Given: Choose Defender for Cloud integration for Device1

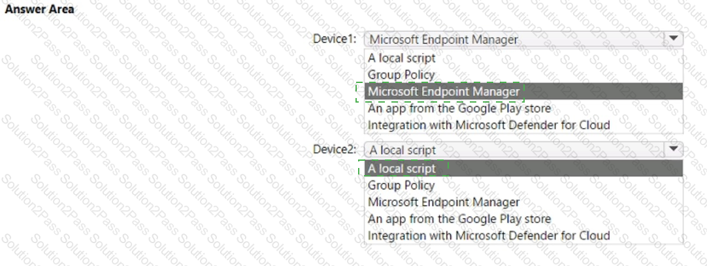Looking at the screenshot, I should point(489,125).
